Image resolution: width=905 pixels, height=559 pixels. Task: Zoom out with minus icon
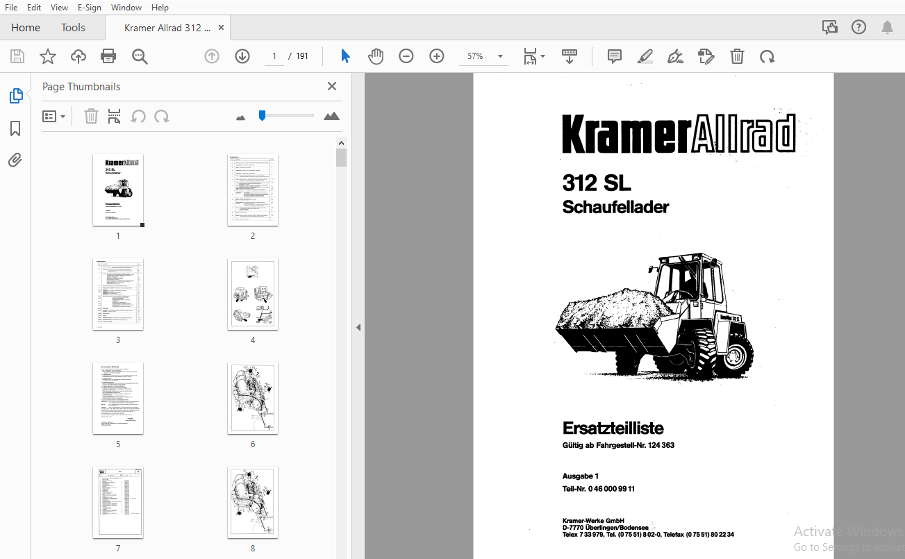[406, 56]
